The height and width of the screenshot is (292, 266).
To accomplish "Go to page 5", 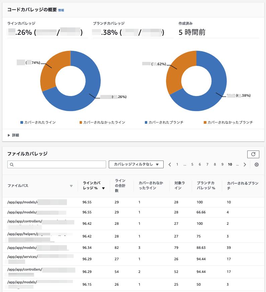I will 192,165.
